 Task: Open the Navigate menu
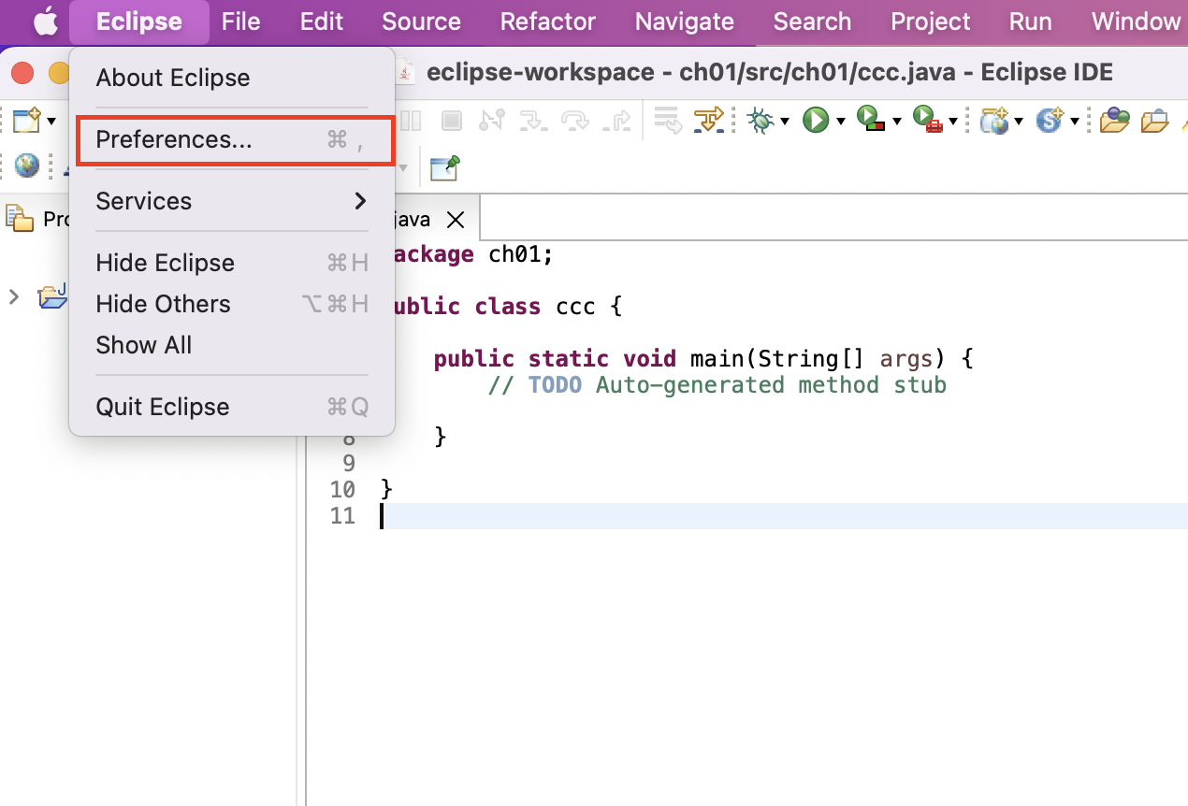[x=685, y=22]
